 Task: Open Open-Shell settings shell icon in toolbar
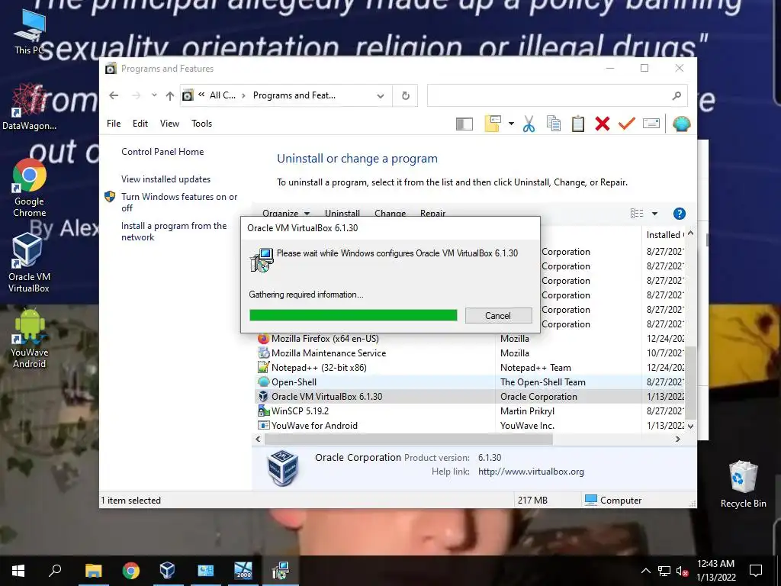(x=681, y=124)
